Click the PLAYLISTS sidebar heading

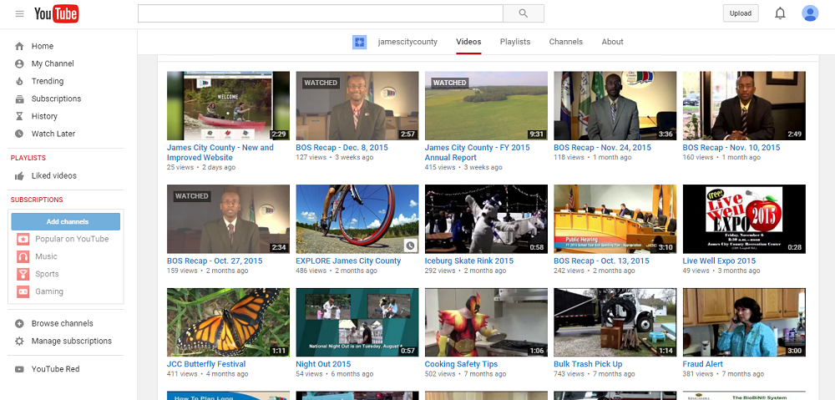(x=28, y=158)
